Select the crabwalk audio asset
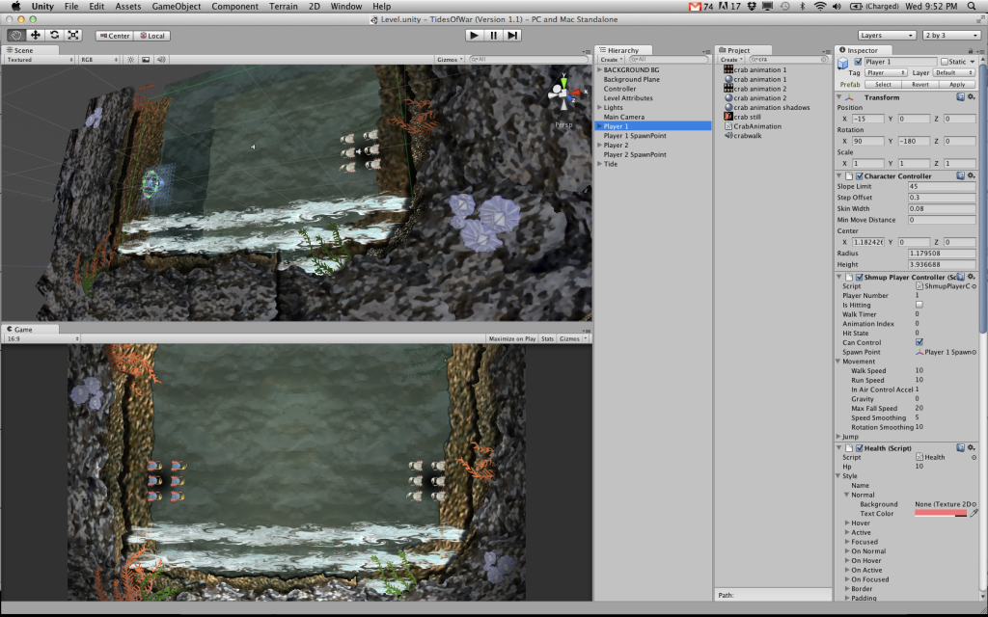988x617 pixels. point(747,135)
